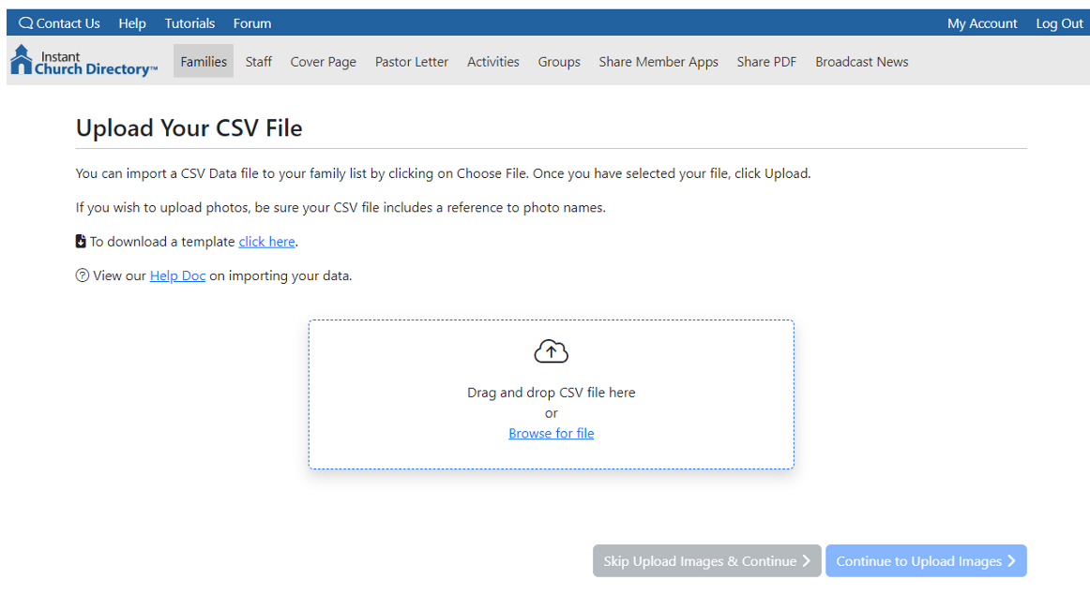Screen dimensions: 1090x595
Task: Go to the Pastor Letter tab
Action: 412,61
